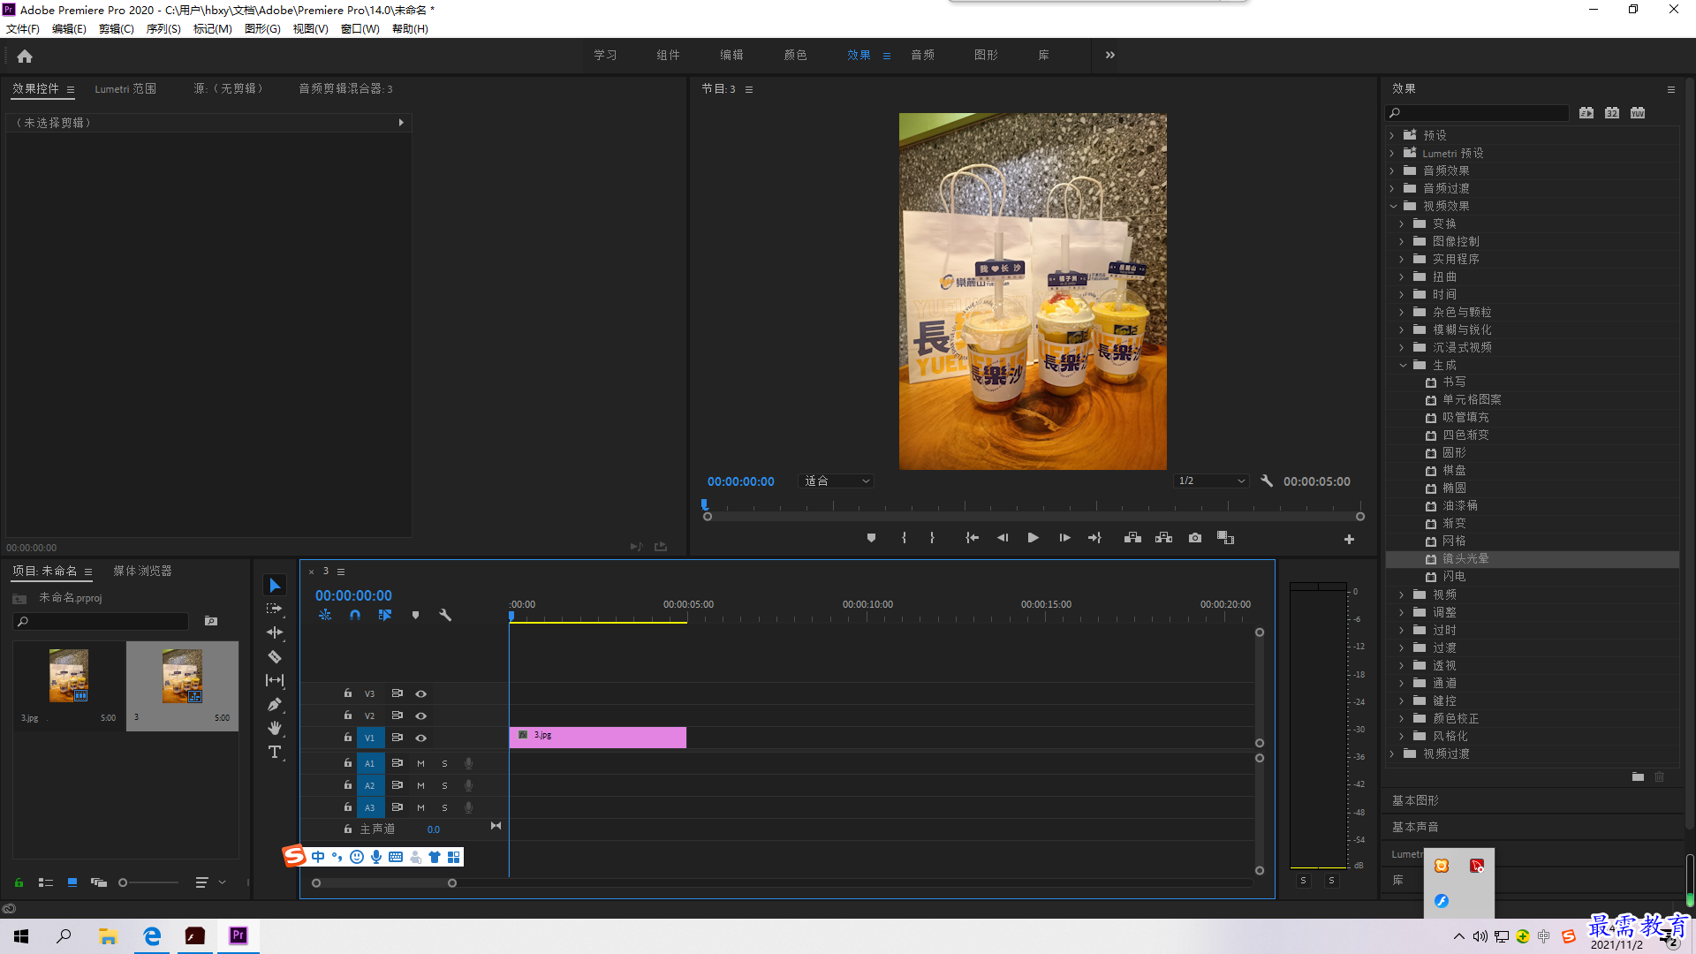Expand the 预设 effects folder
1696x954 pixels.
[1392, 136]
